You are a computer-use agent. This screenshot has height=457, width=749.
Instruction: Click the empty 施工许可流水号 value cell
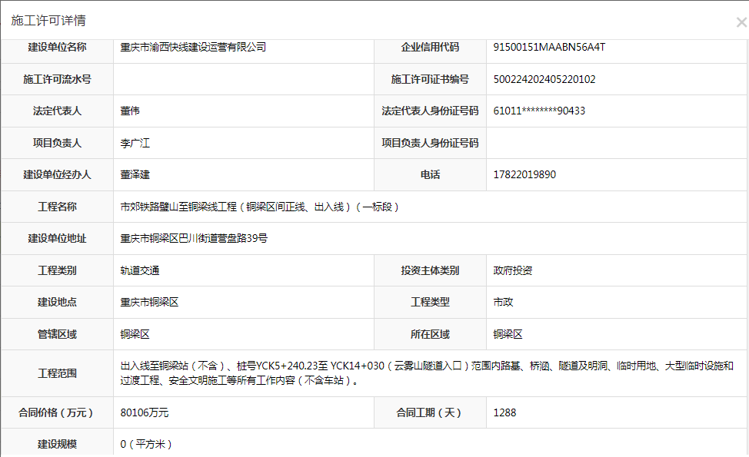(243, 79)
